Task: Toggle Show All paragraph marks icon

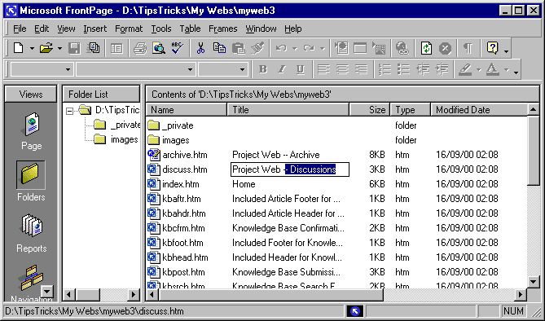Action: [x=468, y=48]
